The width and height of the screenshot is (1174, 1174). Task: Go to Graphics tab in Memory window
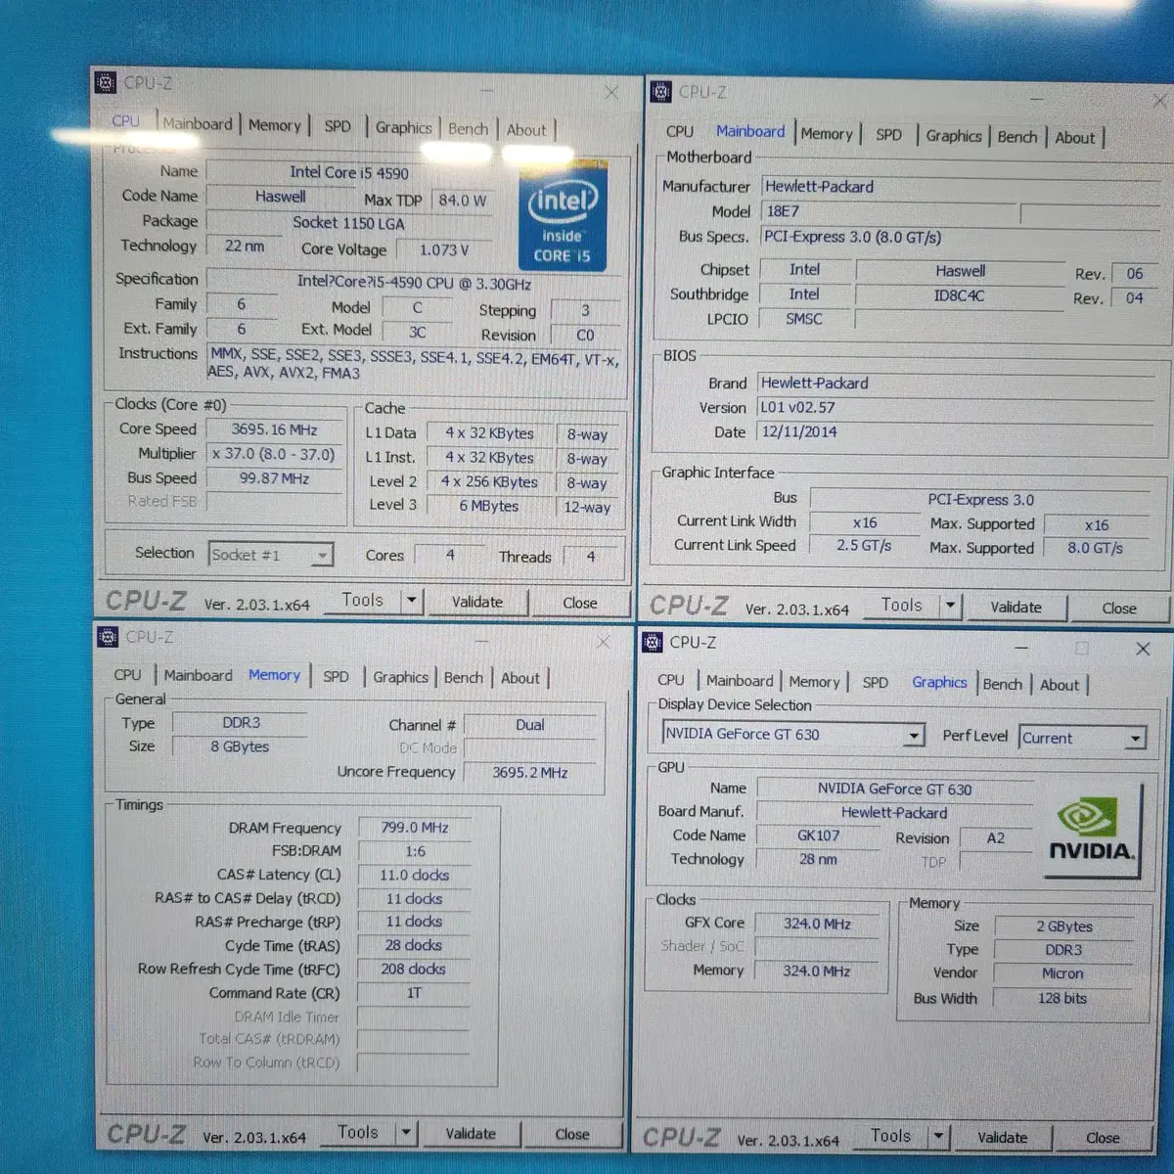pyautogui.click(x=400, y=677)
